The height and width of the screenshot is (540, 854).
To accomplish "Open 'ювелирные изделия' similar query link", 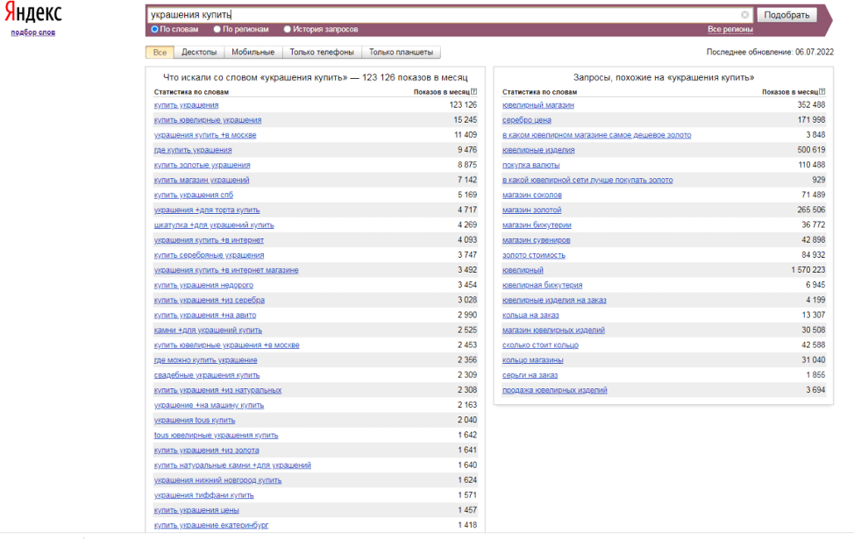I will point(538,150).
